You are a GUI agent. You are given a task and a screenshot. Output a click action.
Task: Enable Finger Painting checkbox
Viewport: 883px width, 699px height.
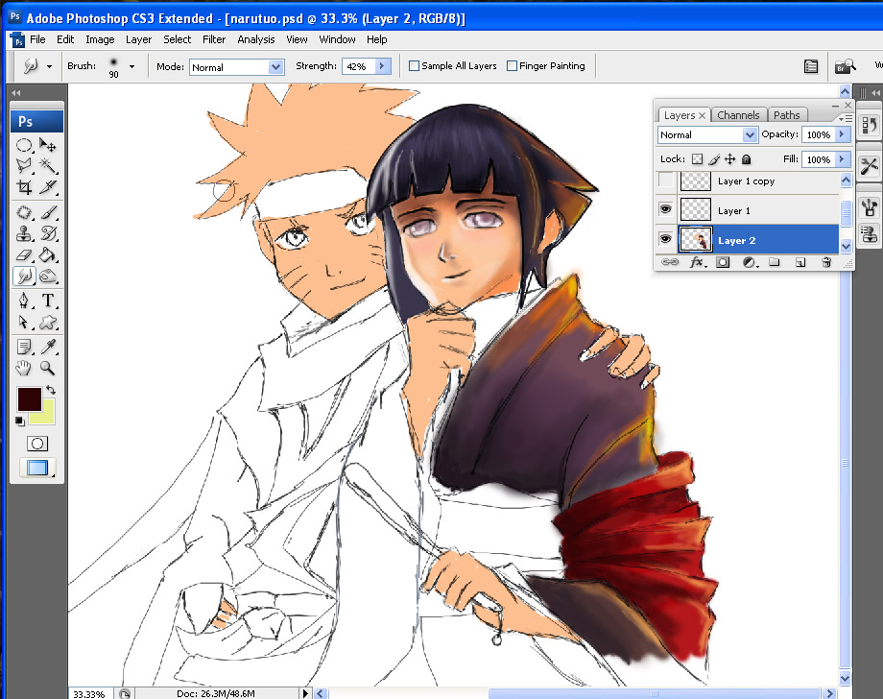pyautogui.click(x=512, y=66)
